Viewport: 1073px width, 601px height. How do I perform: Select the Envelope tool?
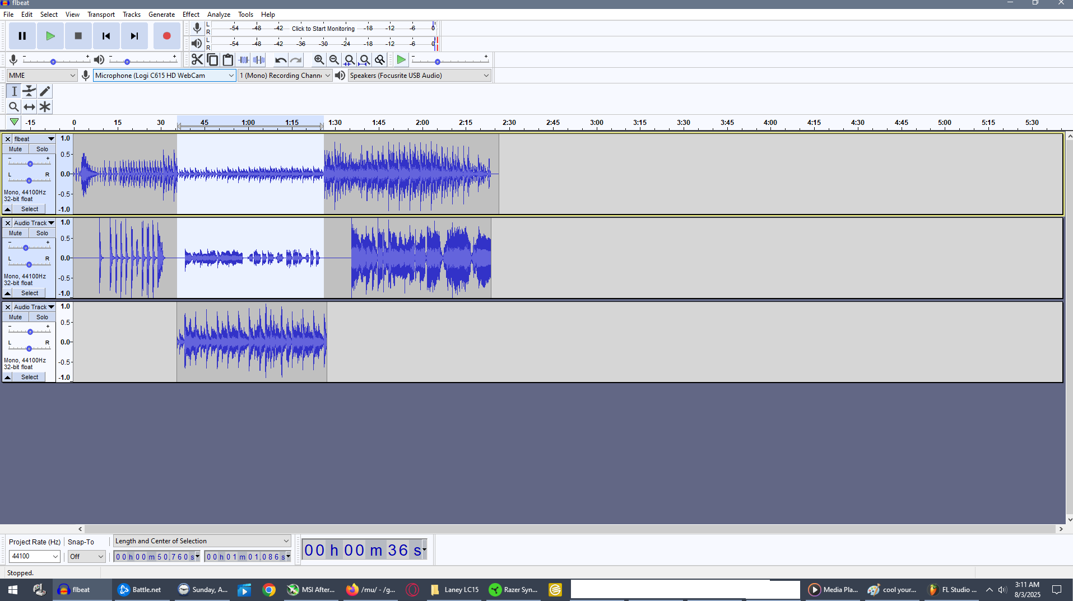pyautogui.click(x=29, y=91)
